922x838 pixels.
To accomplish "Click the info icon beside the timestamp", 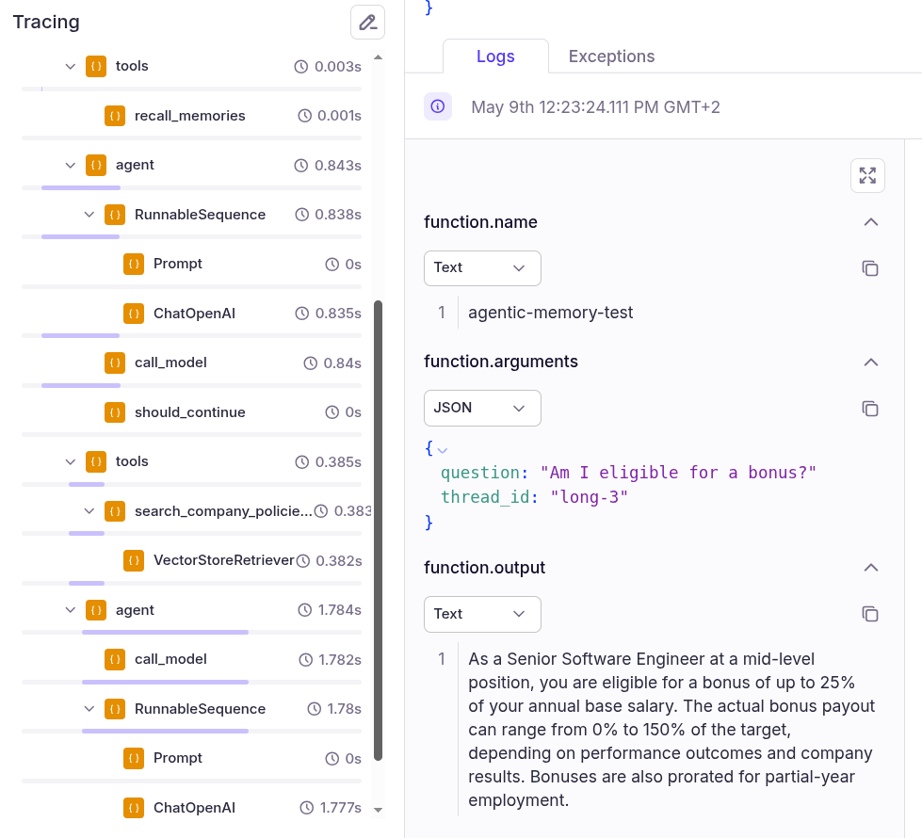I will click(438, 106).
